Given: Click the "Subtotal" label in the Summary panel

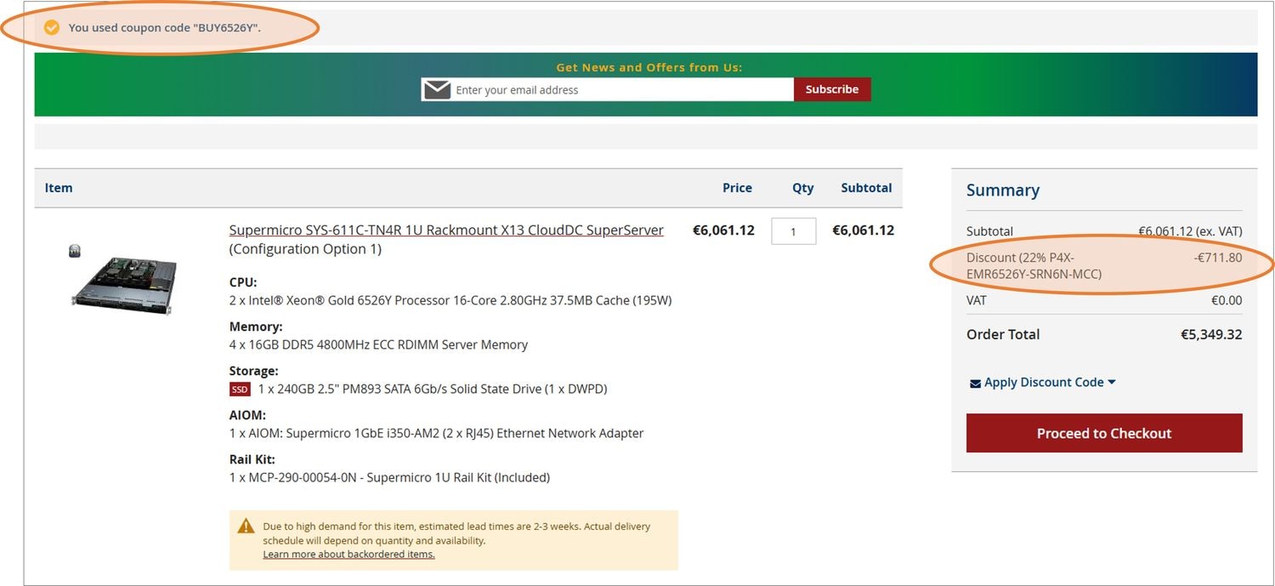Looking at the screenshot, I should 989,231.
